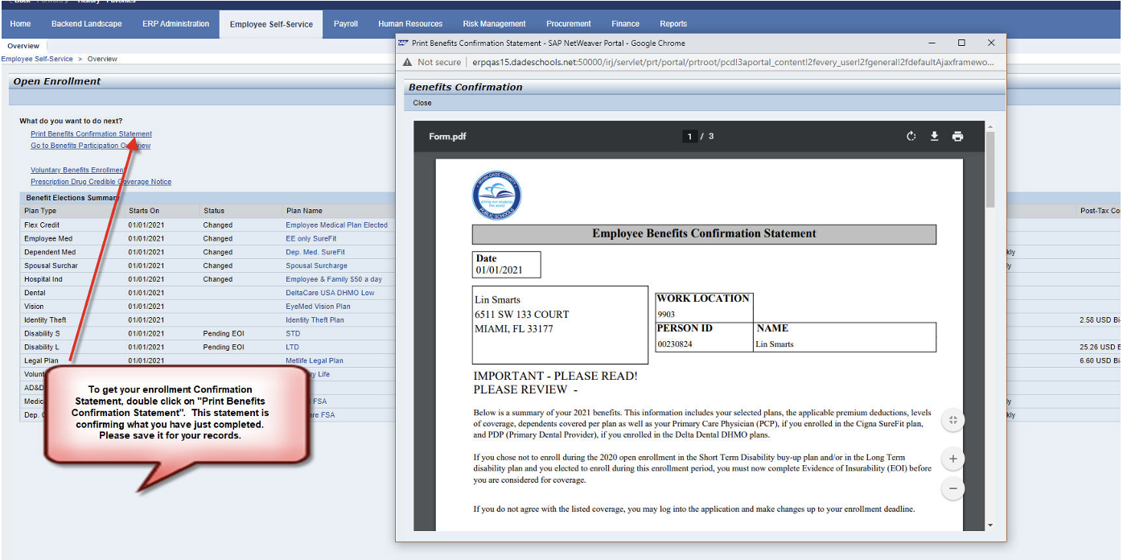This screenshot has height=560, width=1123.
Task: Select the Overview sub-tab
Action: [x=23, y=46]
